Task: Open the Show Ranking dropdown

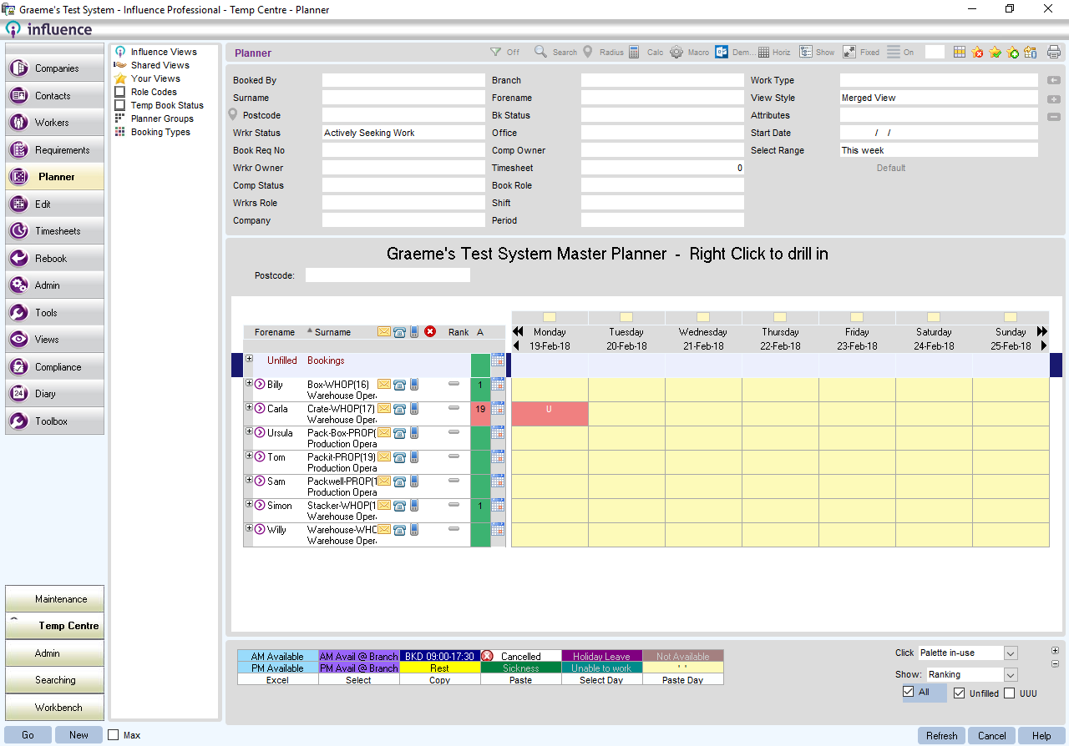Action: coord(1011,674)
